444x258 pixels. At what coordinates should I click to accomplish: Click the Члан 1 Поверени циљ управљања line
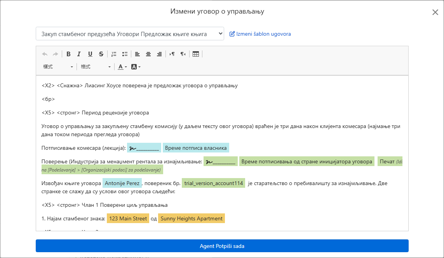pyautogui.click(x=104, y=205)
